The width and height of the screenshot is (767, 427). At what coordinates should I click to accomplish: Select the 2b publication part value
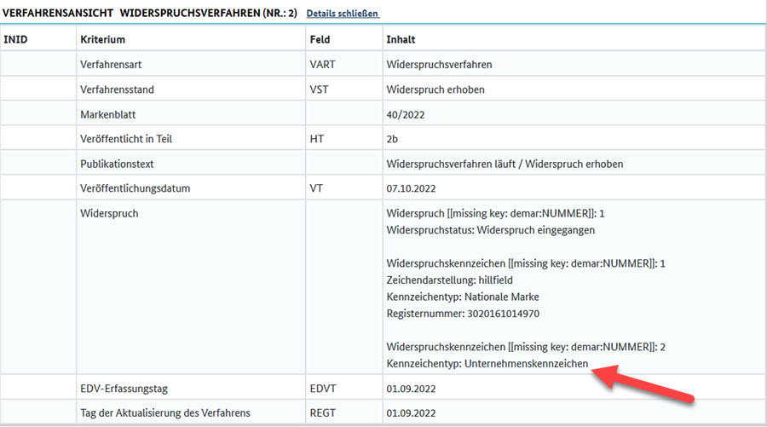pos(393,139)
